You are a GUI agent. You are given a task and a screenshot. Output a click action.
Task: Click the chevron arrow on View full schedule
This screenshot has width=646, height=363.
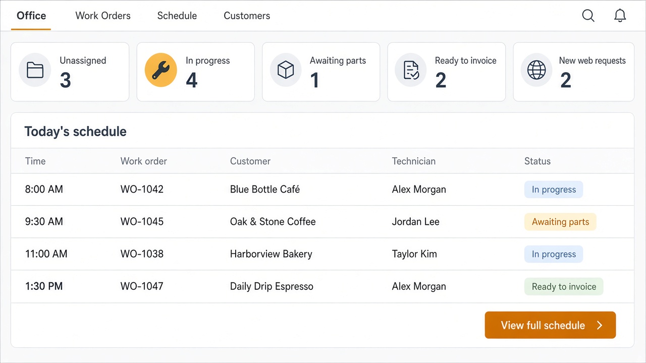(x=600, y=325)
